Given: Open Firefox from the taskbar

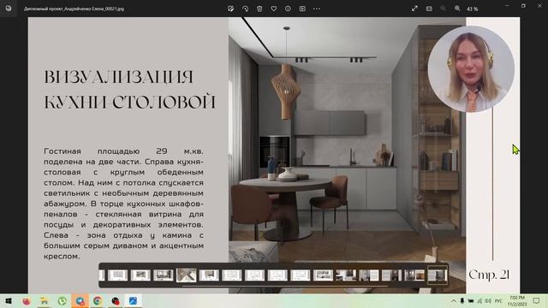Looking at the screenshot, I should [27, 301].
